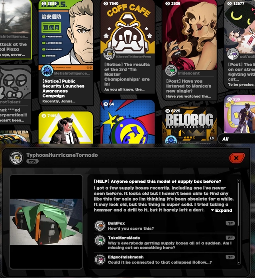Click the comment scrollbar down arrow
Screen dimensions: 255x278
click(239, 263)
